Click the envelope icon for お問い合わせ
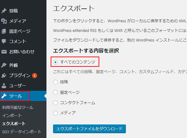Viewport: 187px width, 138px height. pyautogui.click(x=4, y=52)
